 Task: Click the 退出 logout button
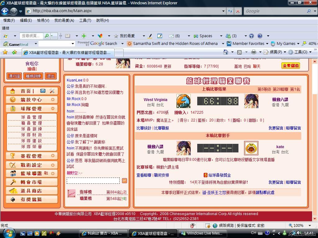point(51,76)
